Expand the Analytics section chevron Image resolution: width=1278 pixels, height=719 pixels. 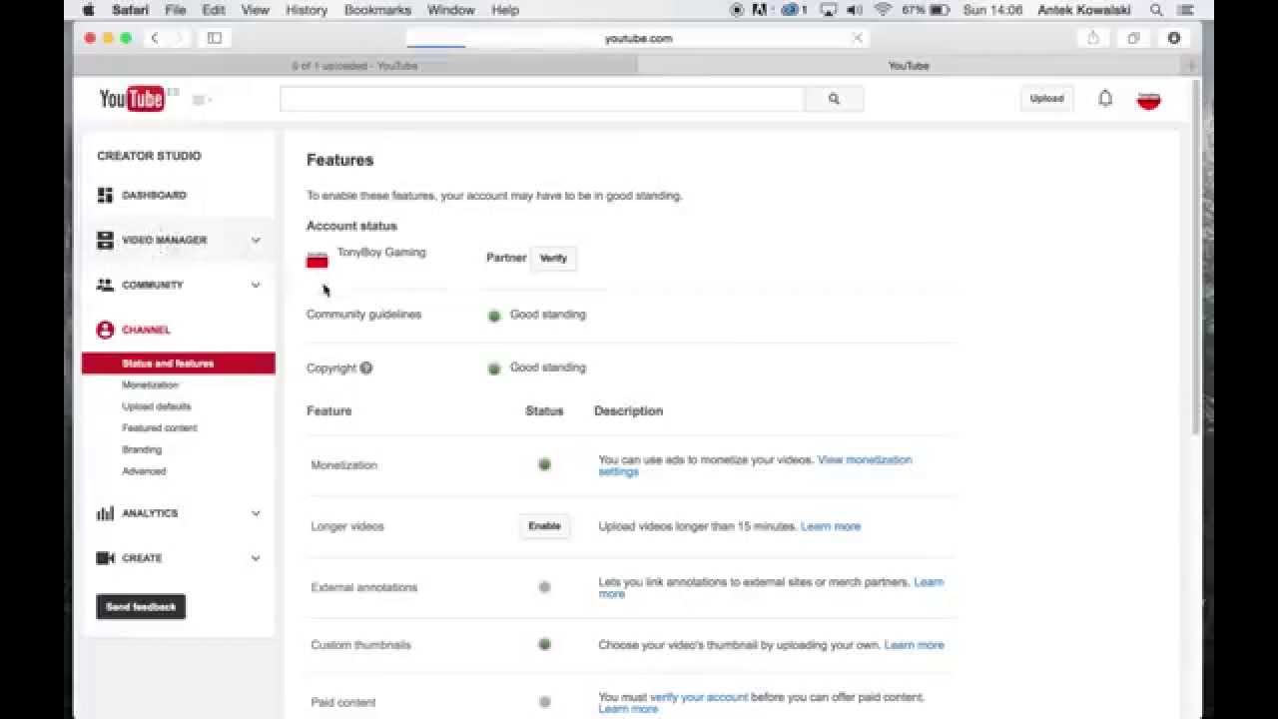pyautogui.click(x=256, y=513)
